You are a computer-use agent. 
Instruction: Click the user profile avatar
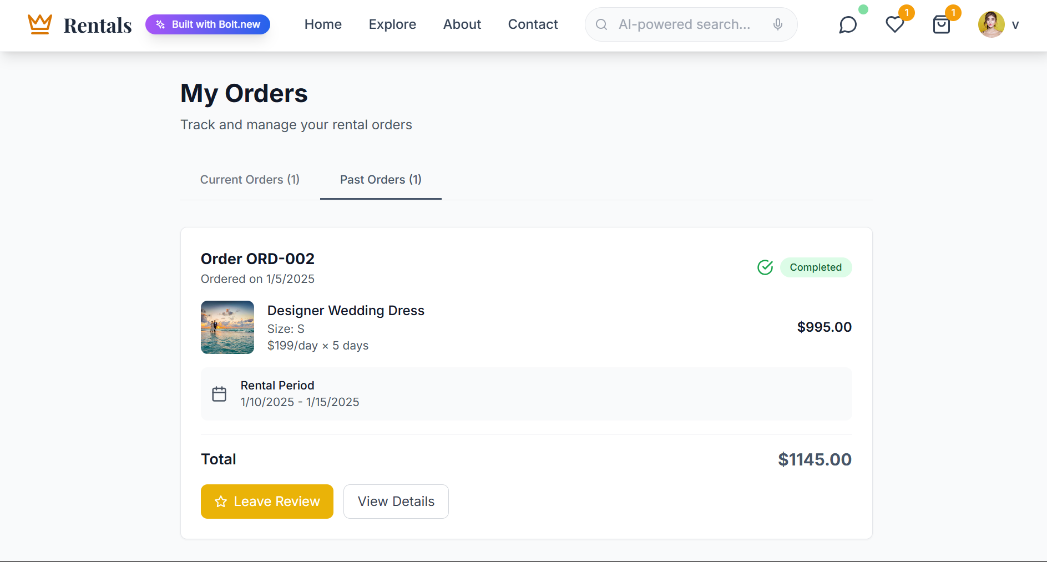(x=991, y=24)
